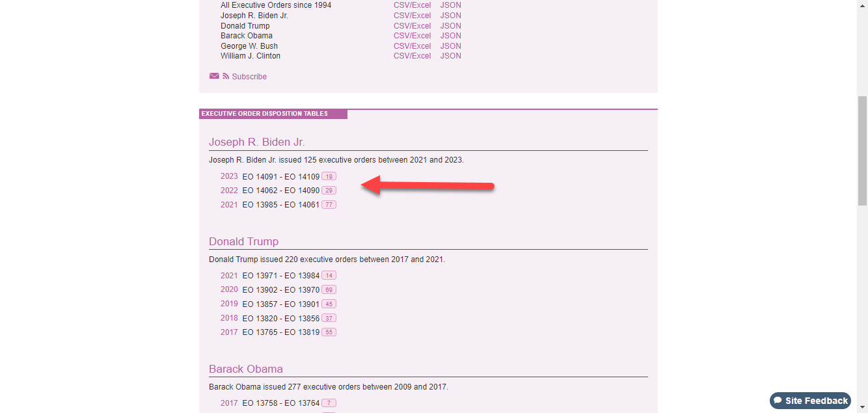
Task: Download CSV/Excel for Donald Trump
Action: 412,26
